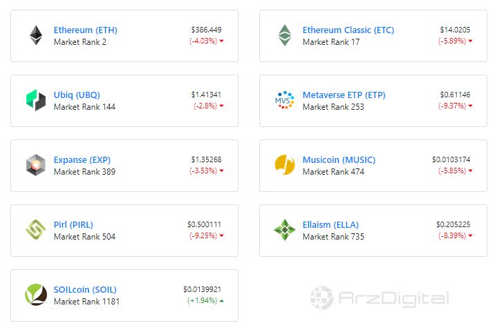The image size is (495, 330).
Task: Select the $0.61146 Metaverse price
Action: [455, 95]
